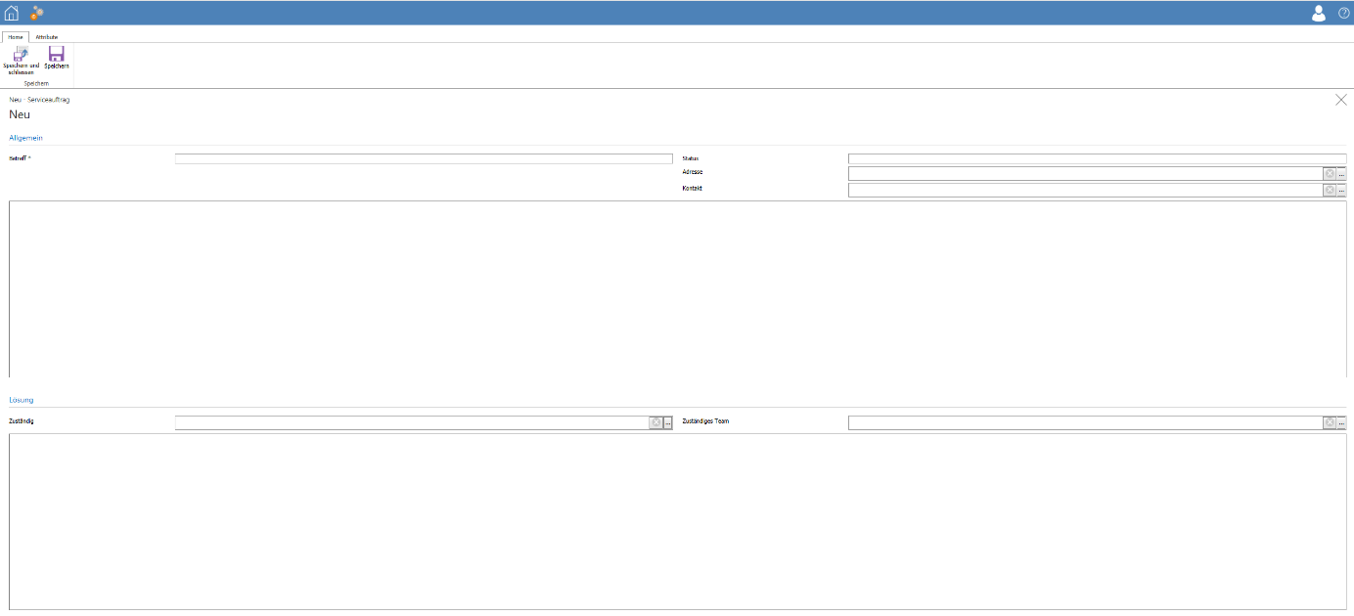This screenshot has width=1354, height=616.
Task: Click Speichern und schließen in ribbon
Action: click(22, 61)
